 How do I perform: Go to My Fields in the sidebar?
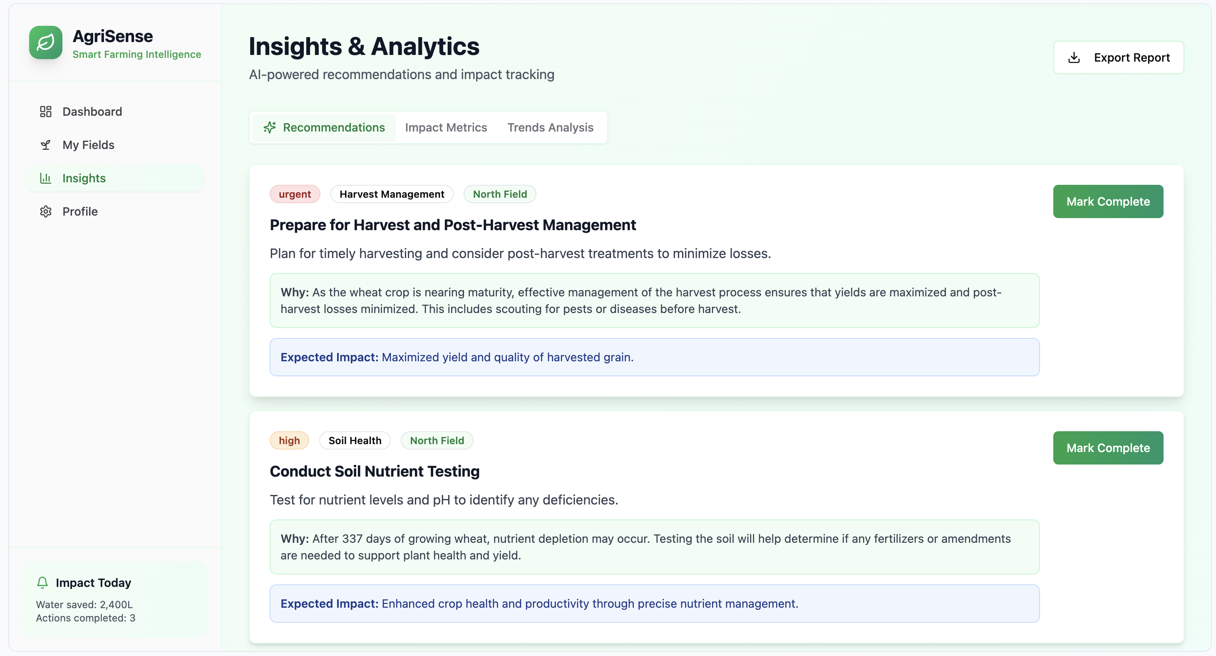point(88,145)
